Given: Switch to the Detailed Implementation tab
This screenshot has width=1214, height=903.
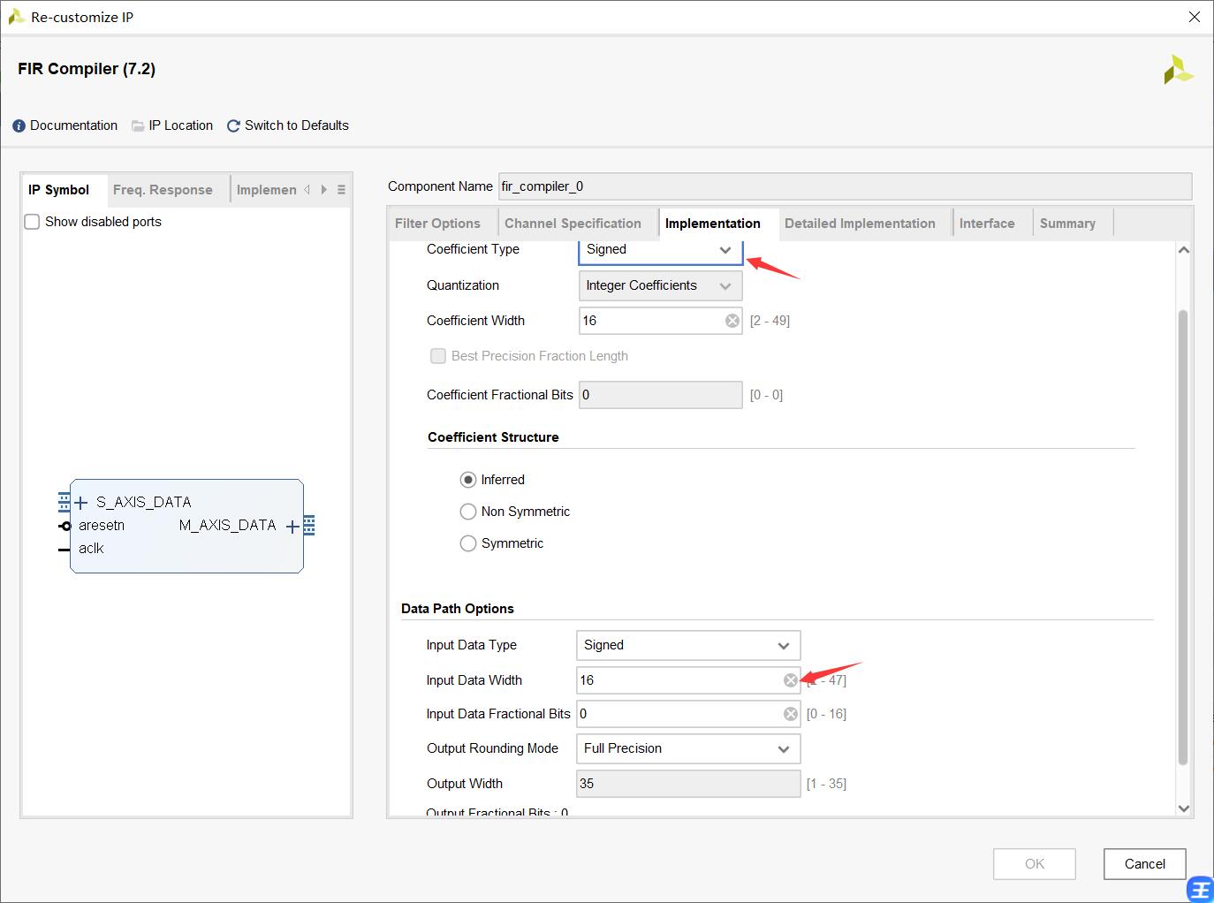Looking at the screenshot, I should coord(860,224).
